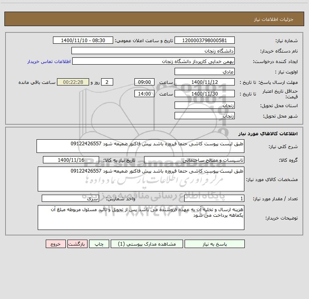The width and height of the screenshot is (309, 299).
Task: Click the بازگشت back button
Action: coord(77,244)
